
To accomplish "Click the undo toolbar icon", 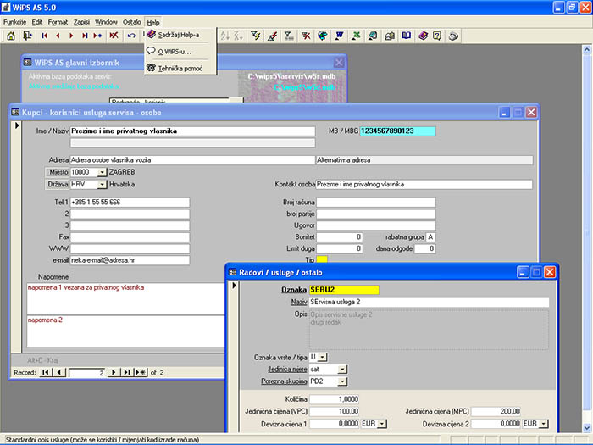I will 131,36.
